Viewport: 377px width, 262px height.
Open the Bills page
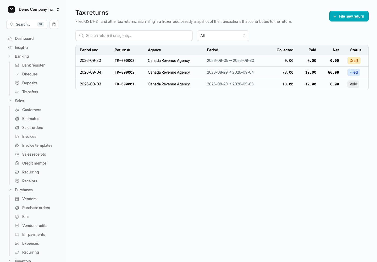pos(26,217)
